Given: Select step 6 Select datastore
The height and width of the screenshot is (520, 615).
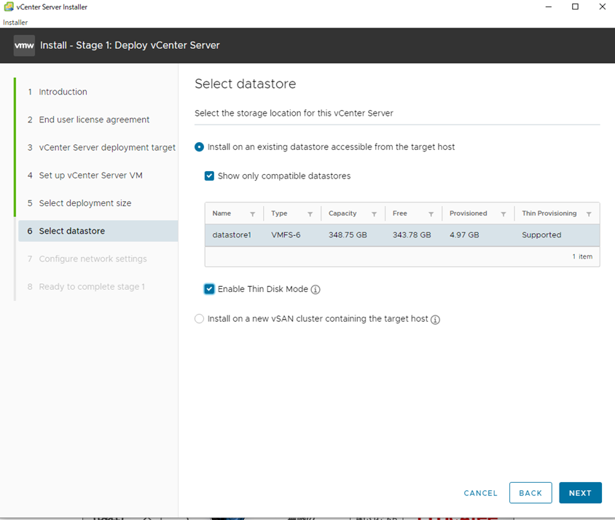Looking at the screenshot, I should [x=98, y=231].
